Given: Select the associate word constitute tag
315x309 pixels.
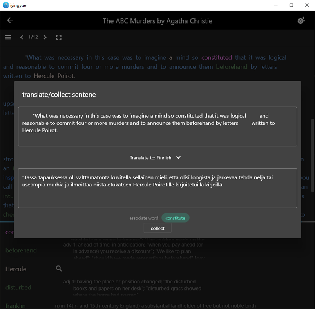Looking at the screenshot, I should [175, 218].
